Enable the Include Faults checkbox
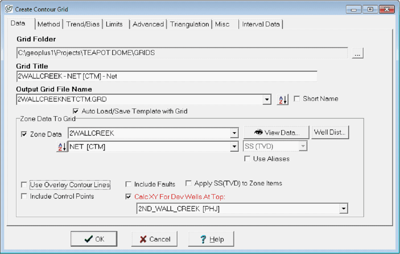This screenshot has height=254, width=400. tap(129, 184)
